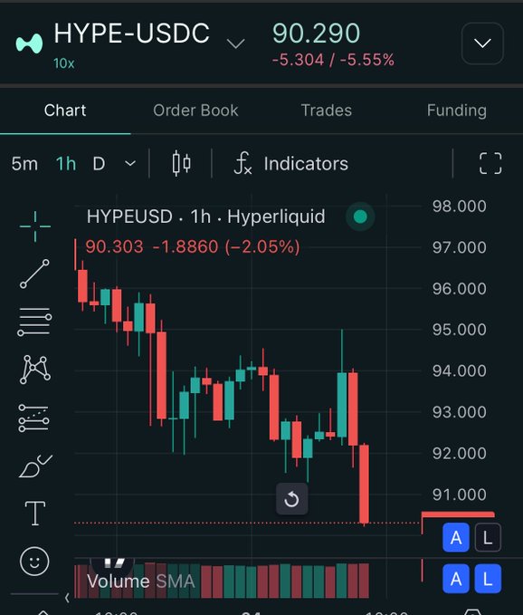This screenshot has width=523, height=615.
Task: Click the HYPE token logo
Action: point(29,43)
